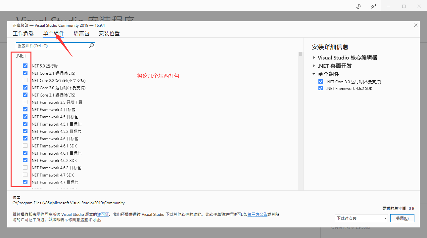This screenshot has width=427, height=238.
Task: Check .NET Framework 4.7 SDK checkbox
Action: pos(25,175)
